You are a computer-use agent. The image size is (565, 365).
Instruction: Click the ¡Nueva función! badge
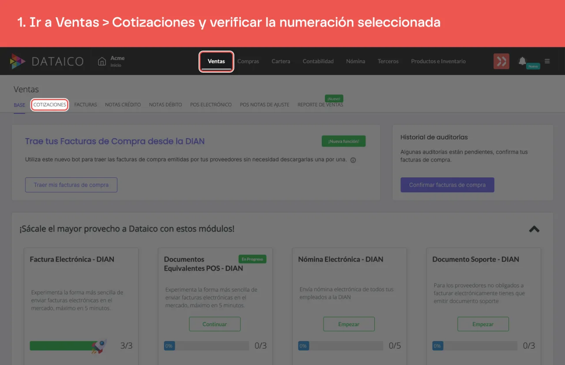click(343, 141)
